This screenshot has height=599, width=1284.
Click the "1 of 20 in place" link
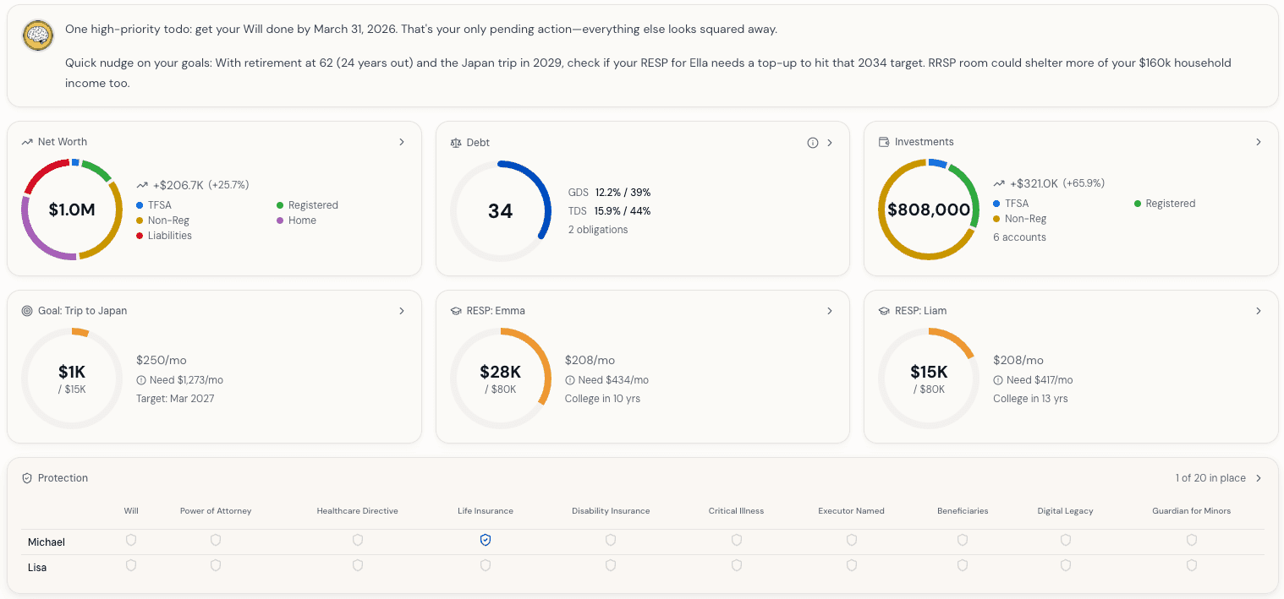[1210, 477]
